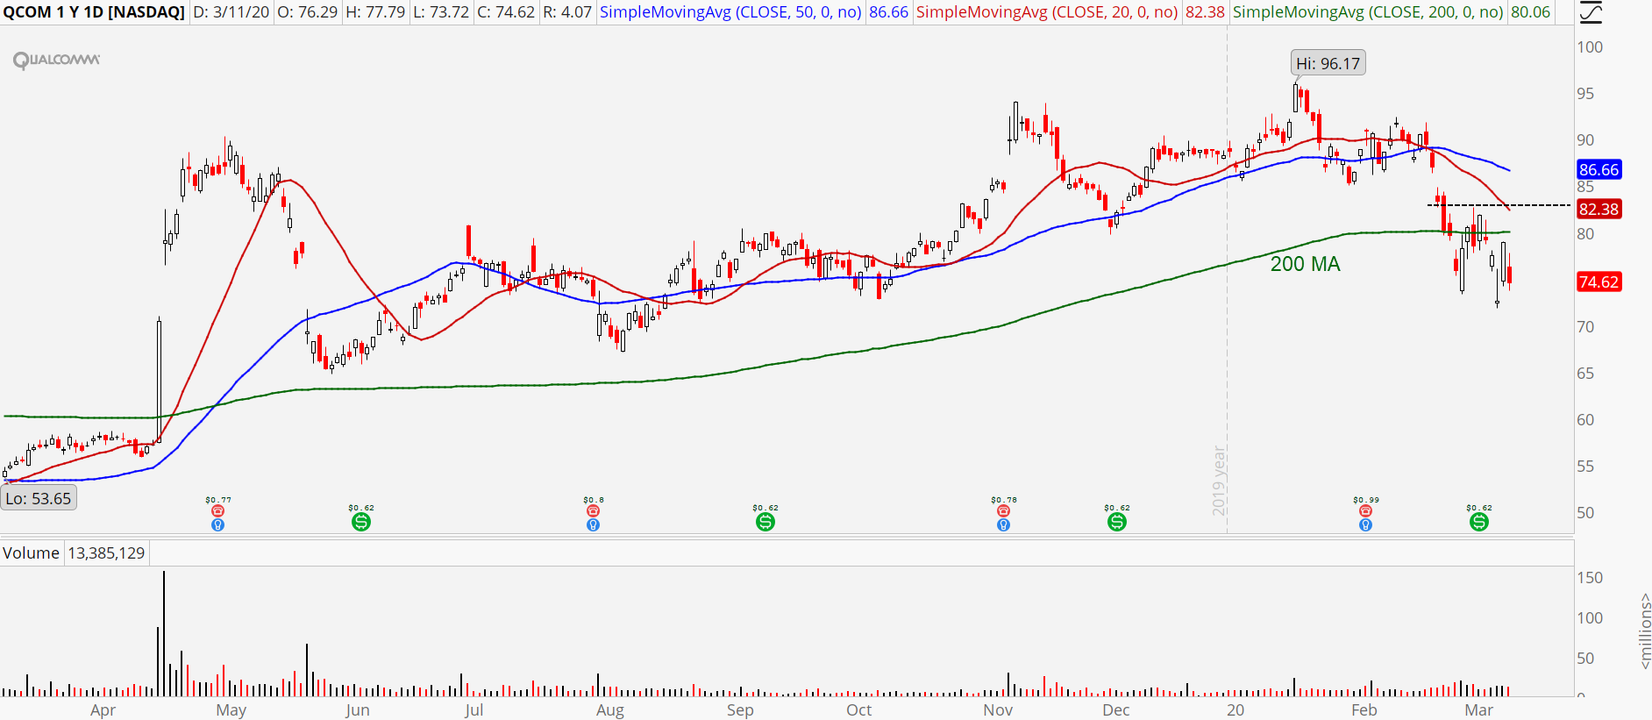This screenshot has width=1652, height=720.
Task: Click the Nov label on the time axis
Action: coord(998,710)
